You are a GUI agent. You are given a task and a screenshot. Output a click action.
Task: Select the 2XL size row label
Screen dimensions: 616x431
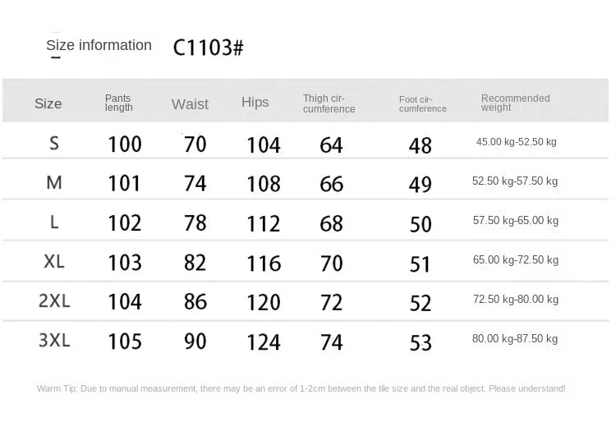tap(54, 301)
